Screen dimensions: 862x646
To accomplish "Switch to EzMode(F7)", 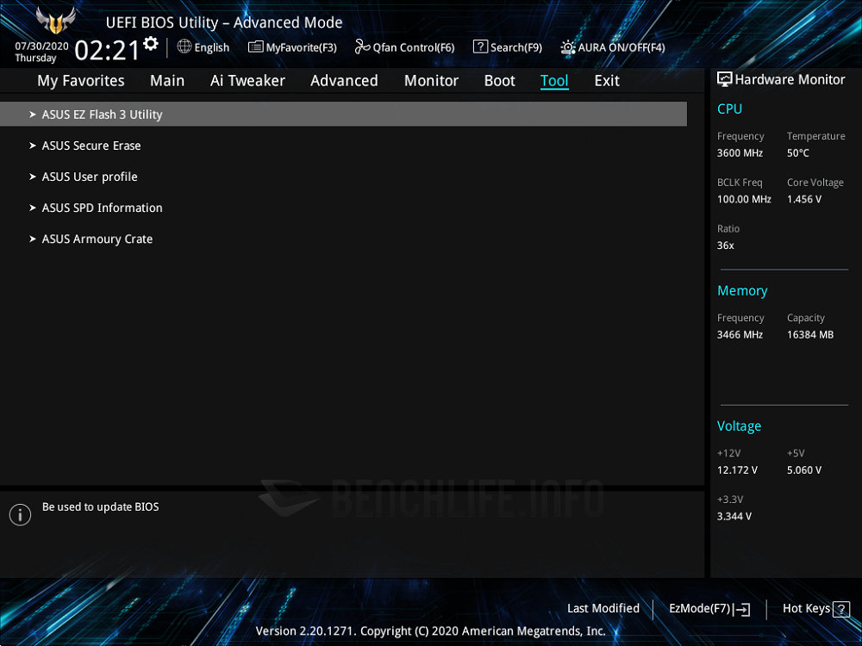I will pyautogui.click(x=709, y=609).
